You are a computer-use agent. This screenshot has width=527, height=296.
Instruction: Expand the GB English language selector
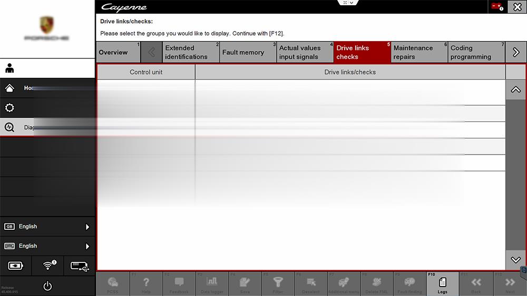tap(47, 227)
